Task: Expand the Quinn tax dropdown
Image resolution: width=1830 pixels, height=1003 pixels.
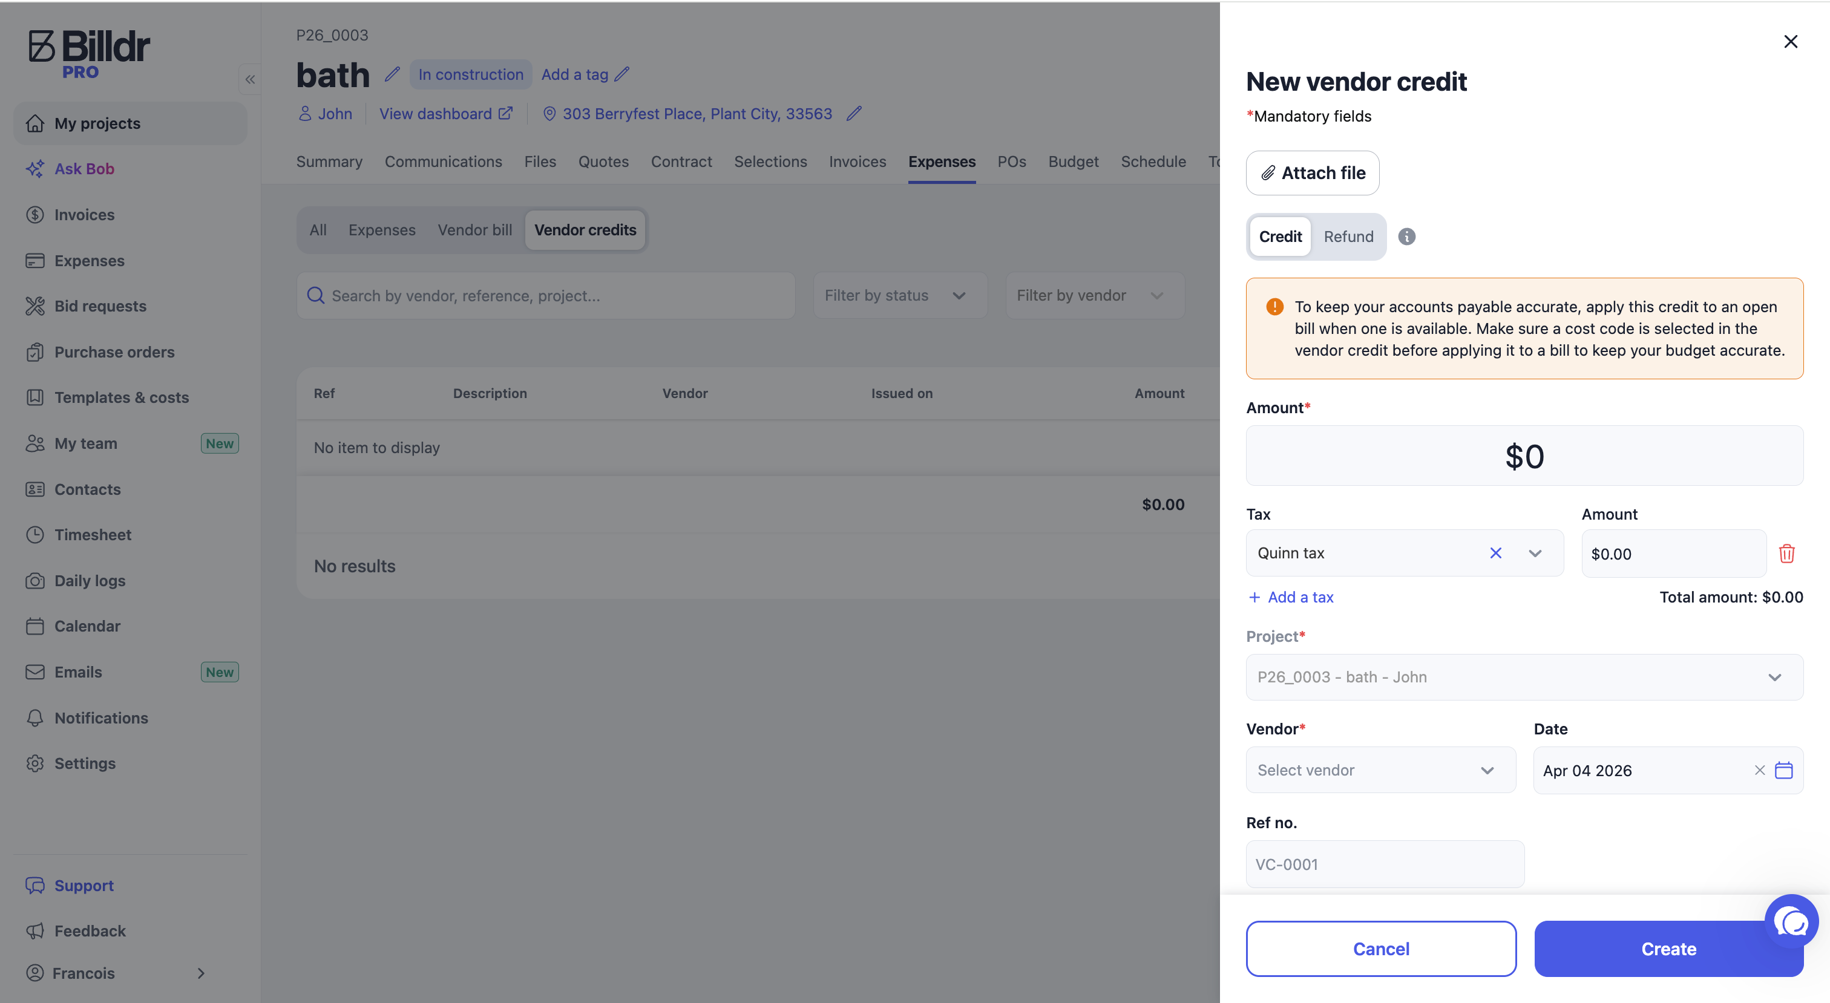Action: tap(1535, 554)
